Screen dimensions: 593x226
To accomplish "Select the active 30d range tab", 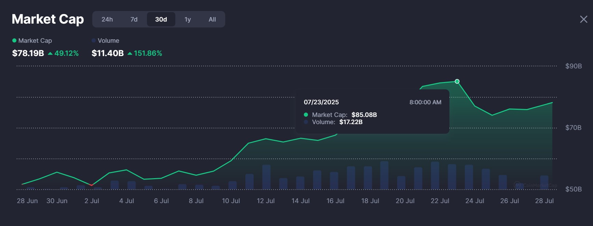I will 161,19.
